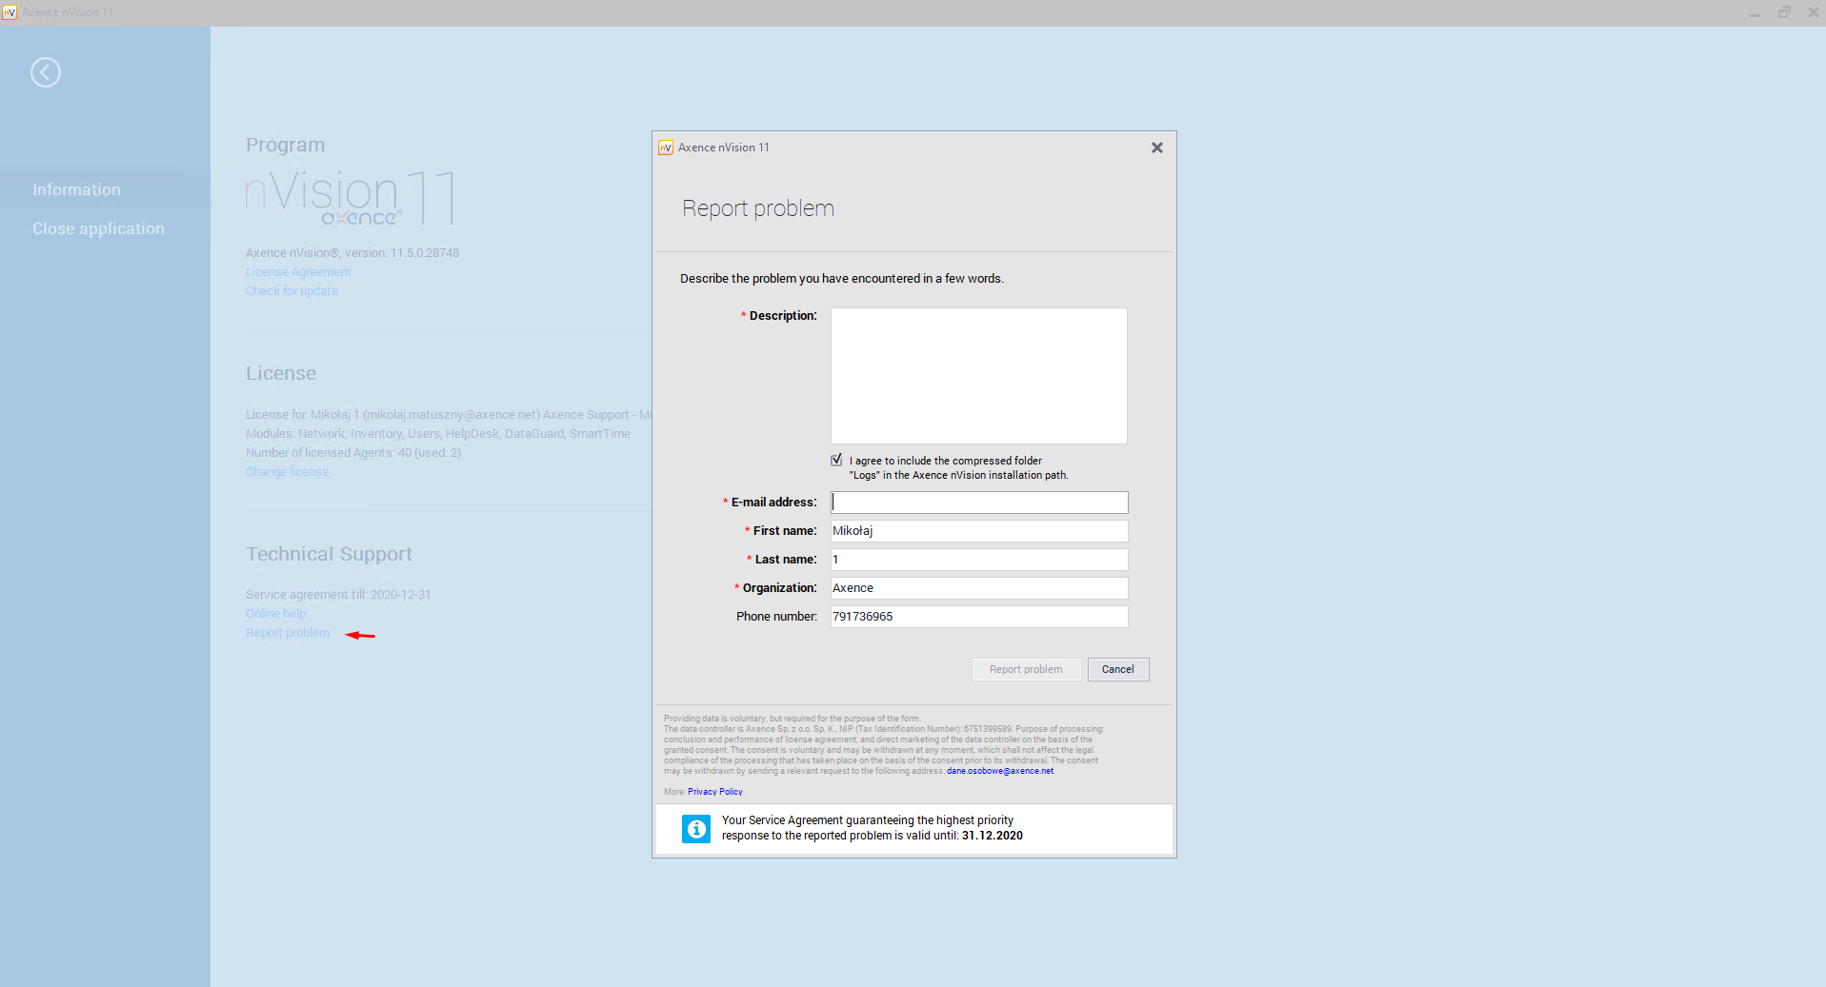Click the dane.osobowe@axence.net email link
Viewport: 1826px width, 987px height.
(999, 771)
